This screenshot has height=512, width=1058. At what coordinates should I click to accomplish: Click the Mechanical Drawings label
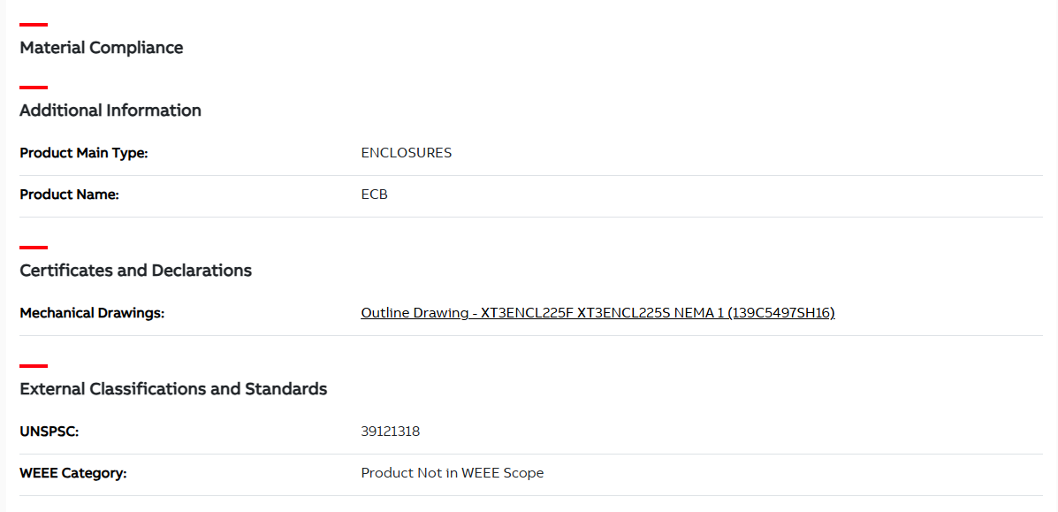pos(92,313)
